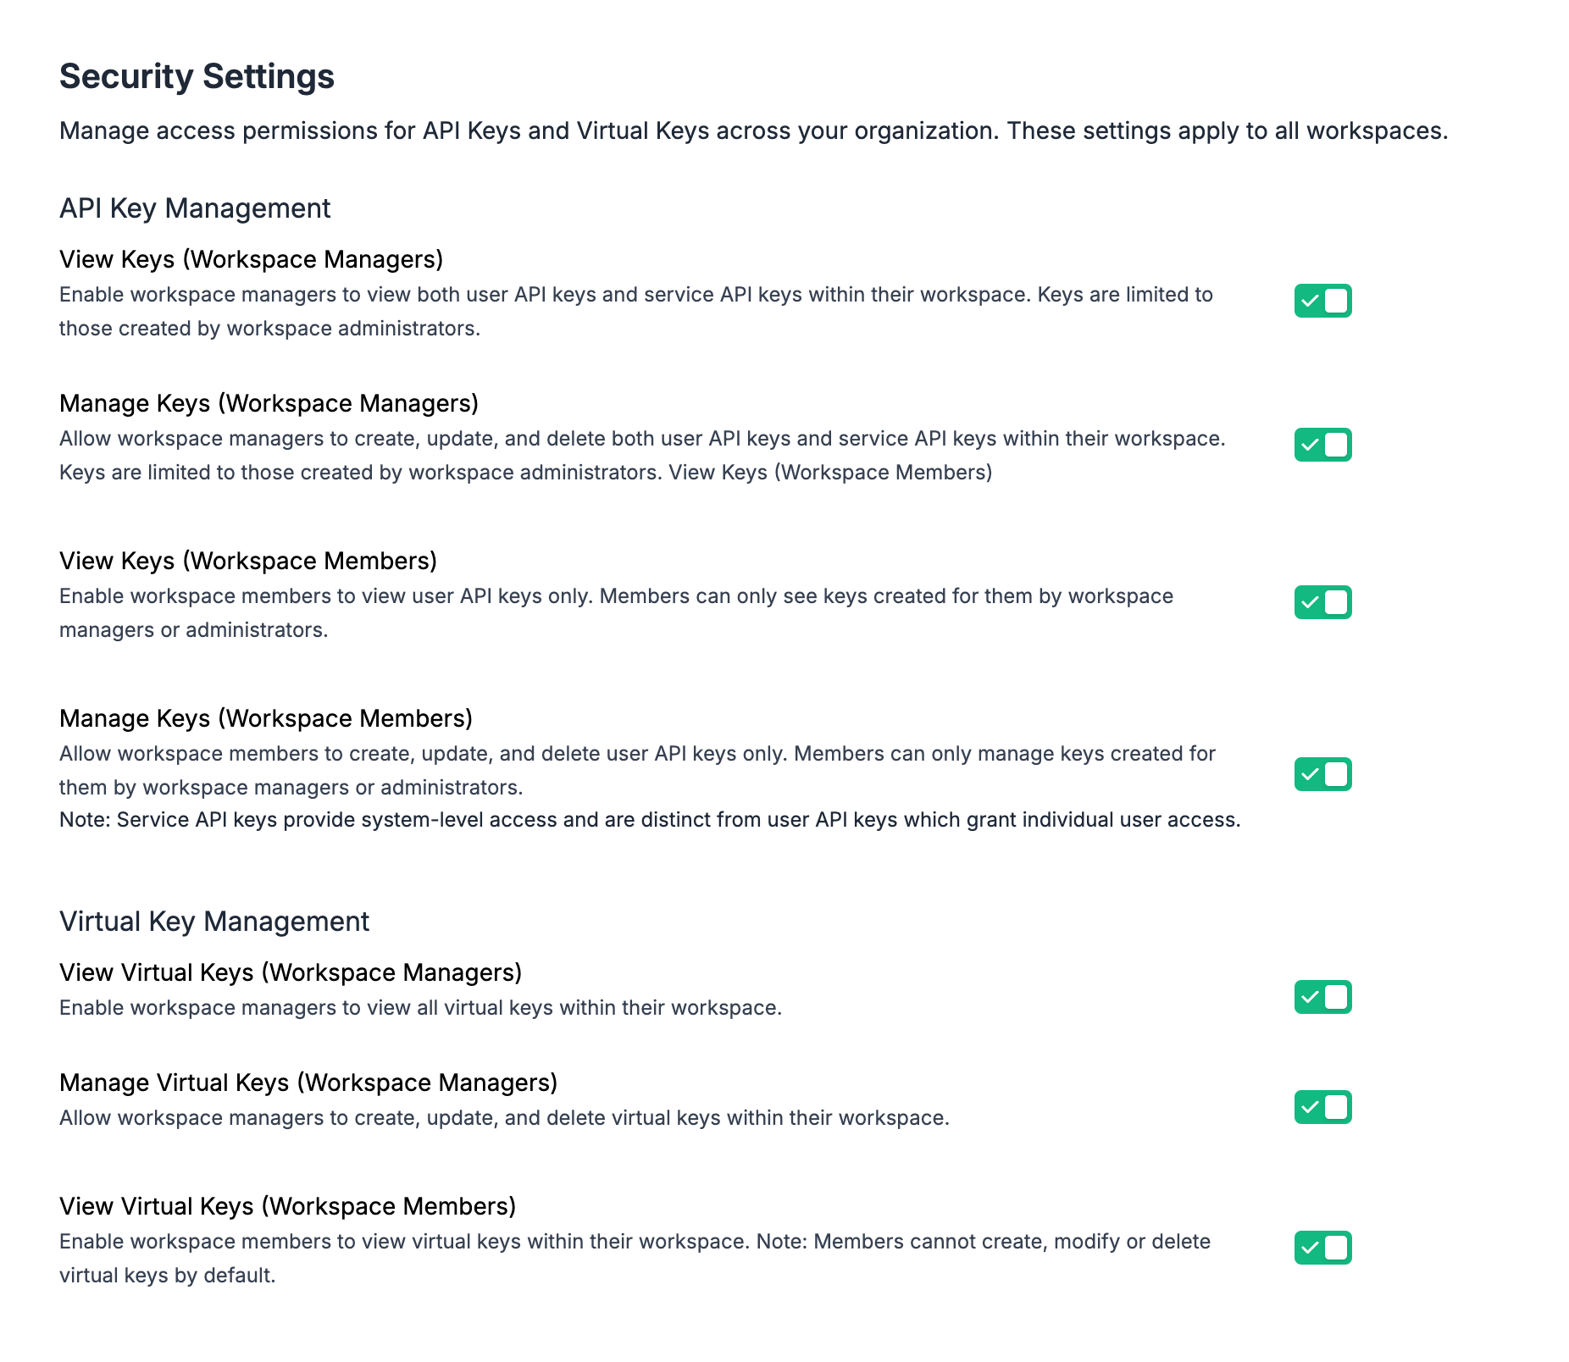Toggle Manage Virtual Keys (Workspace Managers) switch
The height and width of the screenshot is (1362, 1569).
point(1322,1107)
